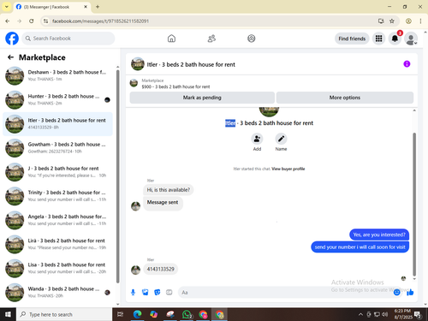
Task: Click Find friends button
Action: tap(352, 39)
